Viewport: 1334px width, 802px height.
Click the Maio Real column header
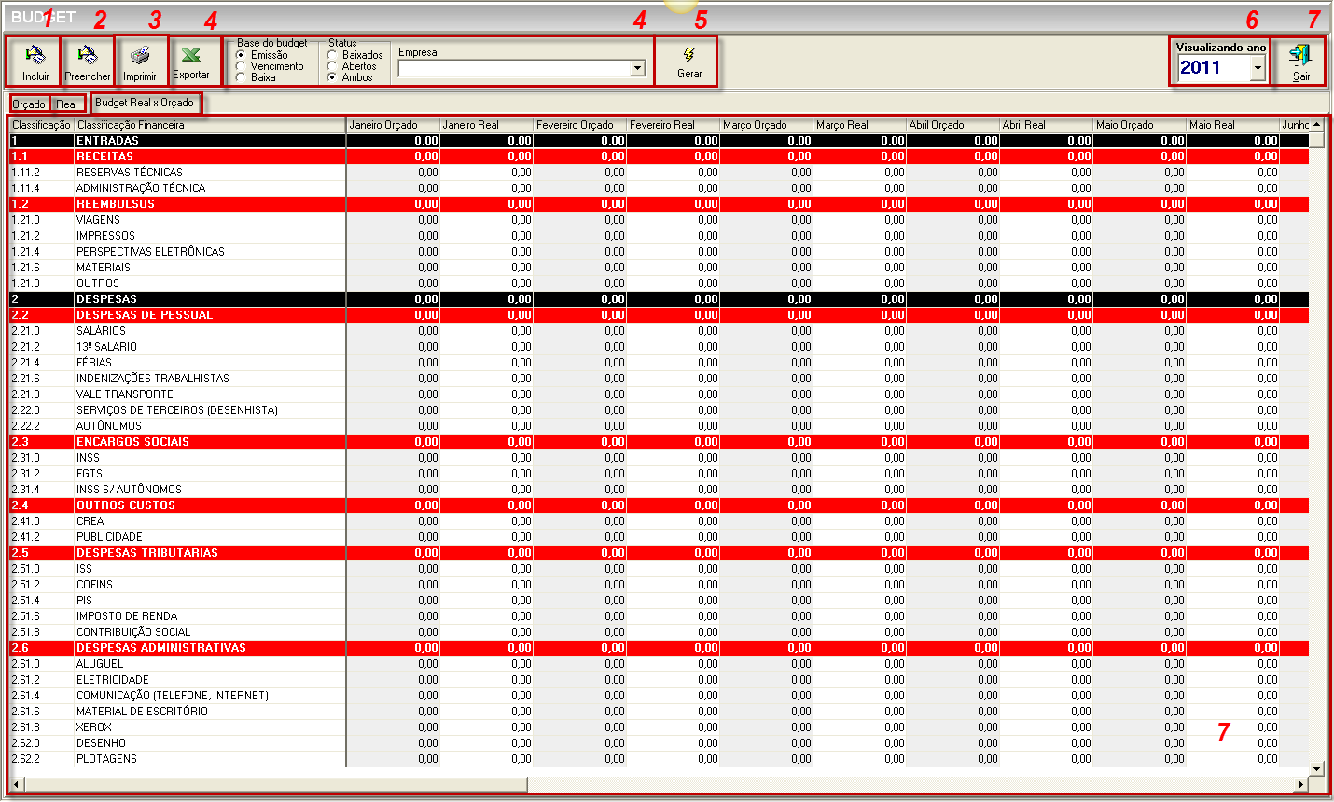tap(1232, 125)
